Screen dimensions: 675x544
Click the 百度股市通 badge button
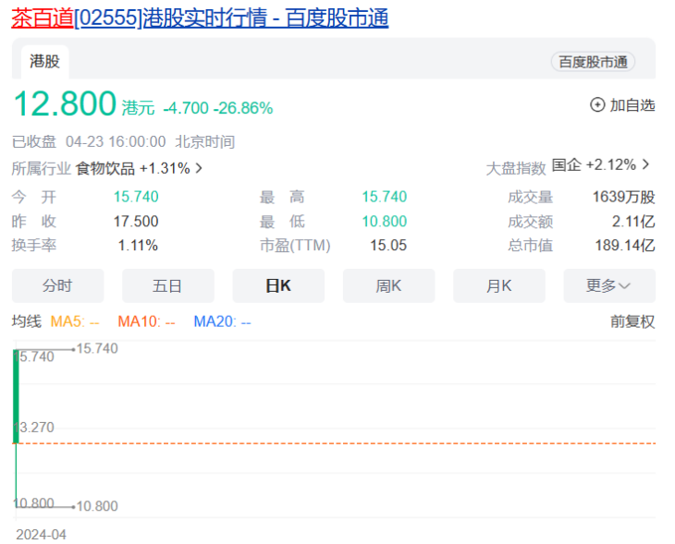click(x=593, y=62)
